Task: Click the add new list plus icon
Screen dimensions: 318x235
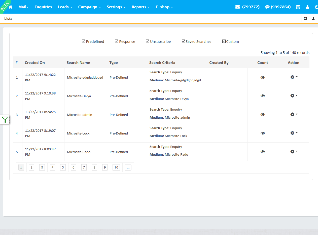Action: [x=305, y=18]
